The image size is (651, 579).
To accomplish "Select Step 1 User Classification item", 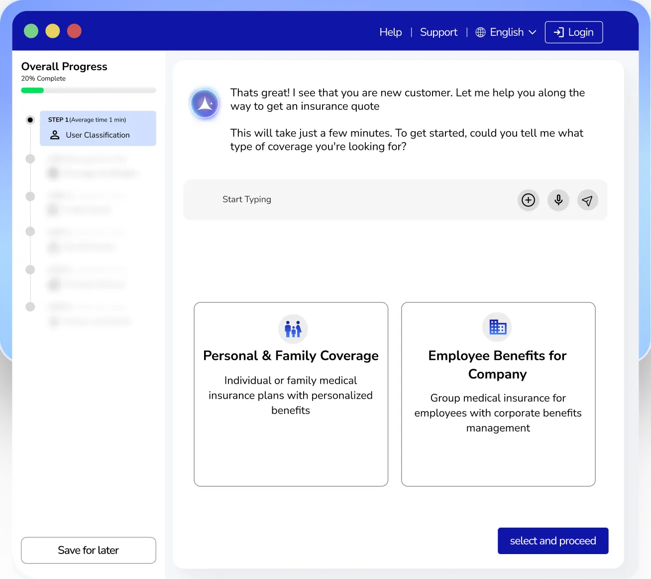I will 98,128.
